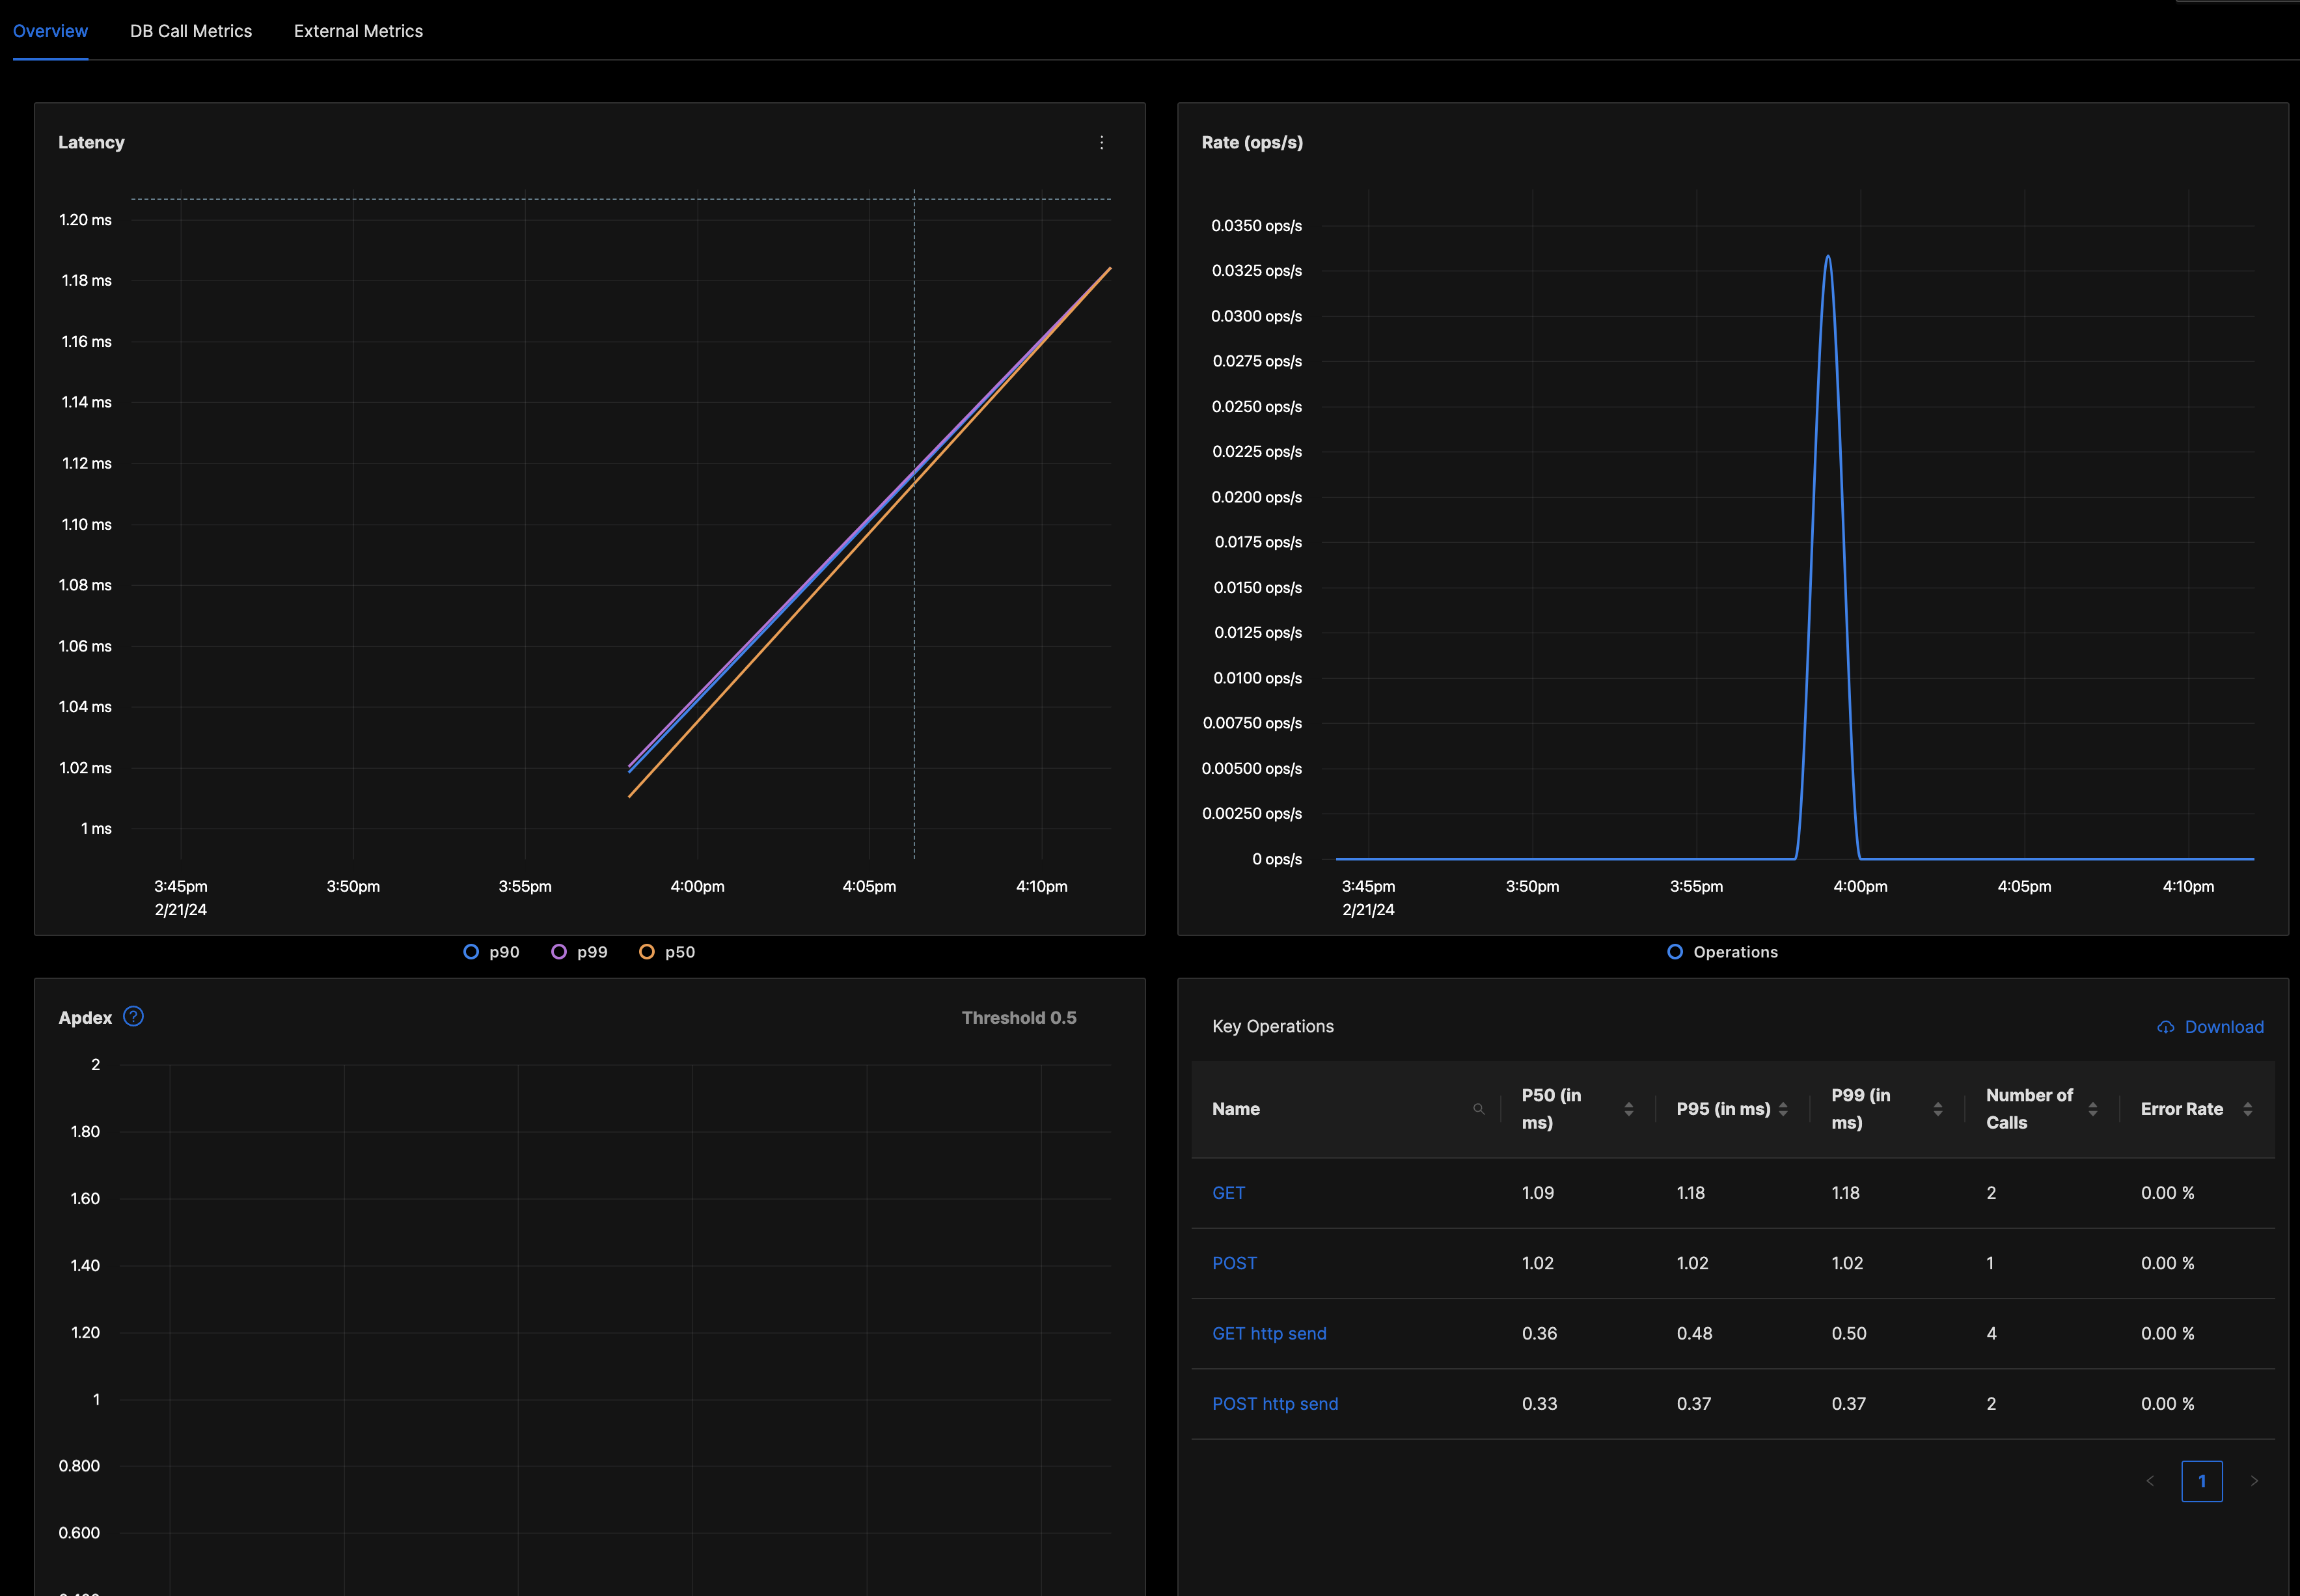Toggle the p50 series in legend
2300x1596 pixels.
[x=667, y=952]
